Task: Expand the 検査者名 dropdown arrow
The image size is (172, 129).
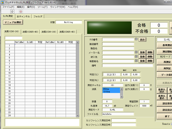Action: pos(136,60)
